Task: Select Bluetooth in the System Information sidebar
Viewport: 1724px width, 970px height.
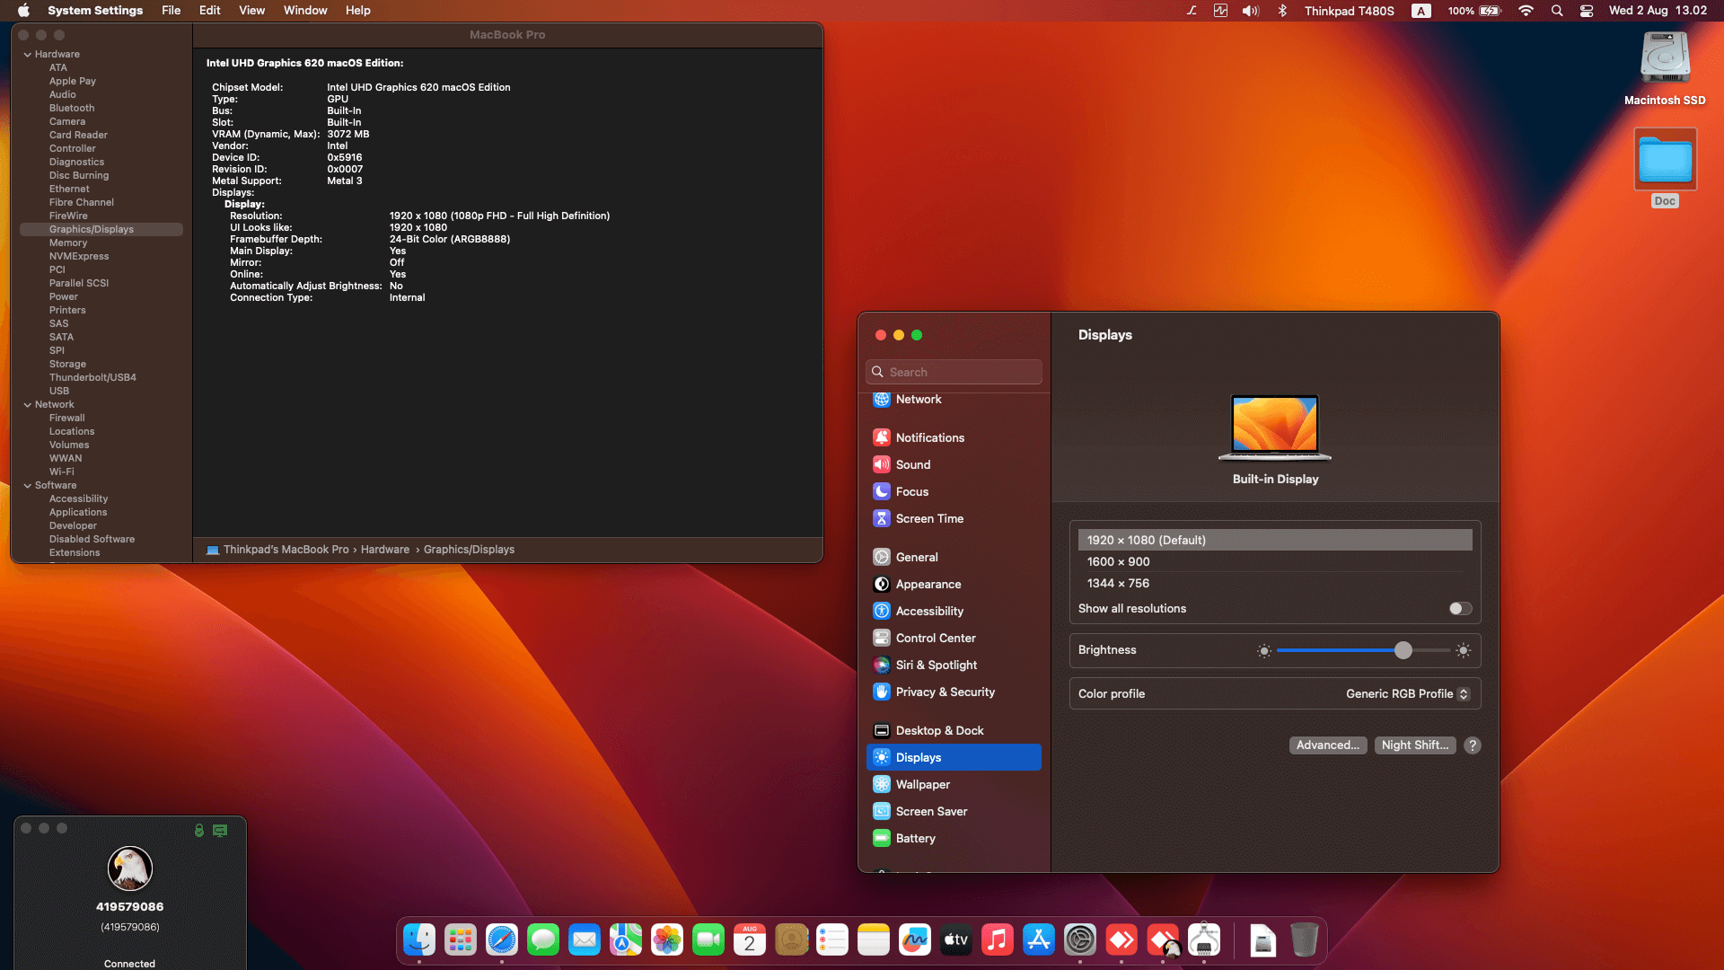Action: (x=72, y=109)
